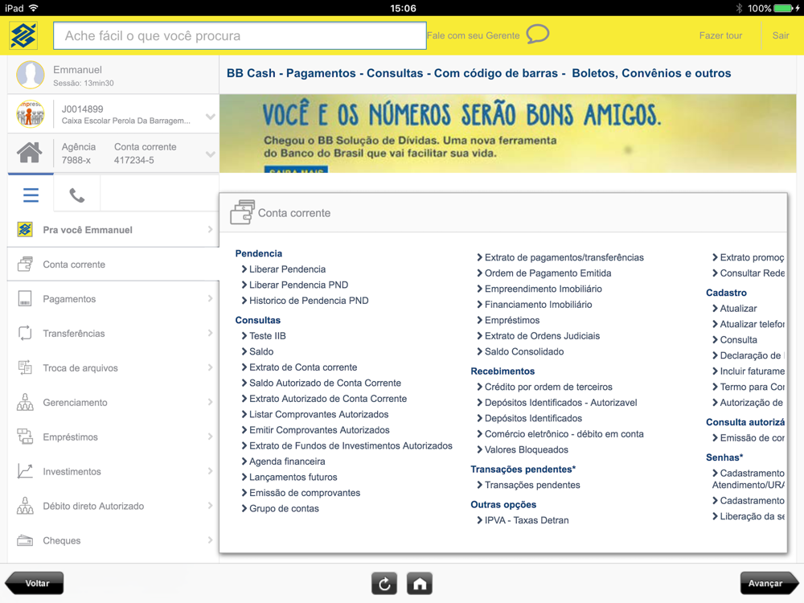
Task: Click the Banco do Brasil logo
Action: click(x=23, y=35)
